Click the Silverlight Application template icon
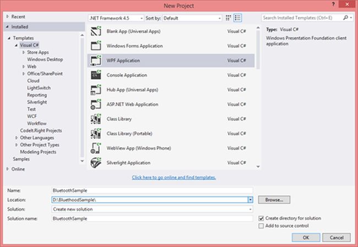The image size is (358, 247). click(96, 163)
